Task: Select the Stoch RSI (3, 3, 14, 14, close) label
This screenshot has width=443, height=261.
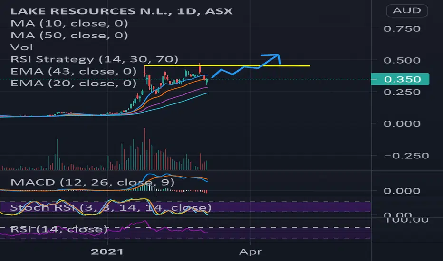Action: [111, 208]
